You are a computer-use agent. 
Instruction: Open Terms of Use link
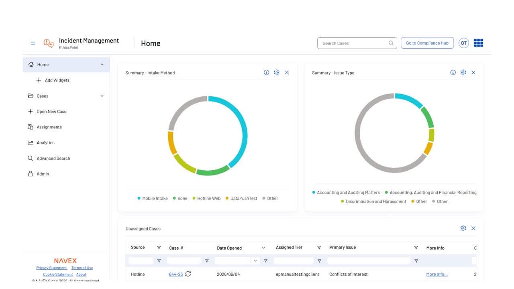coord(82,268)
